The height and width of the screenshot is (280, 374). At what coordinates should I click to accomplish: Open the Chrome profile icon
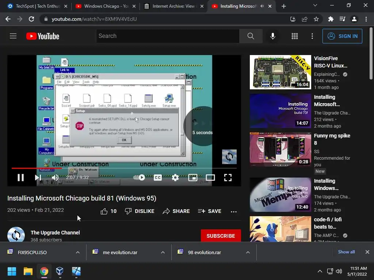point(354,19)
